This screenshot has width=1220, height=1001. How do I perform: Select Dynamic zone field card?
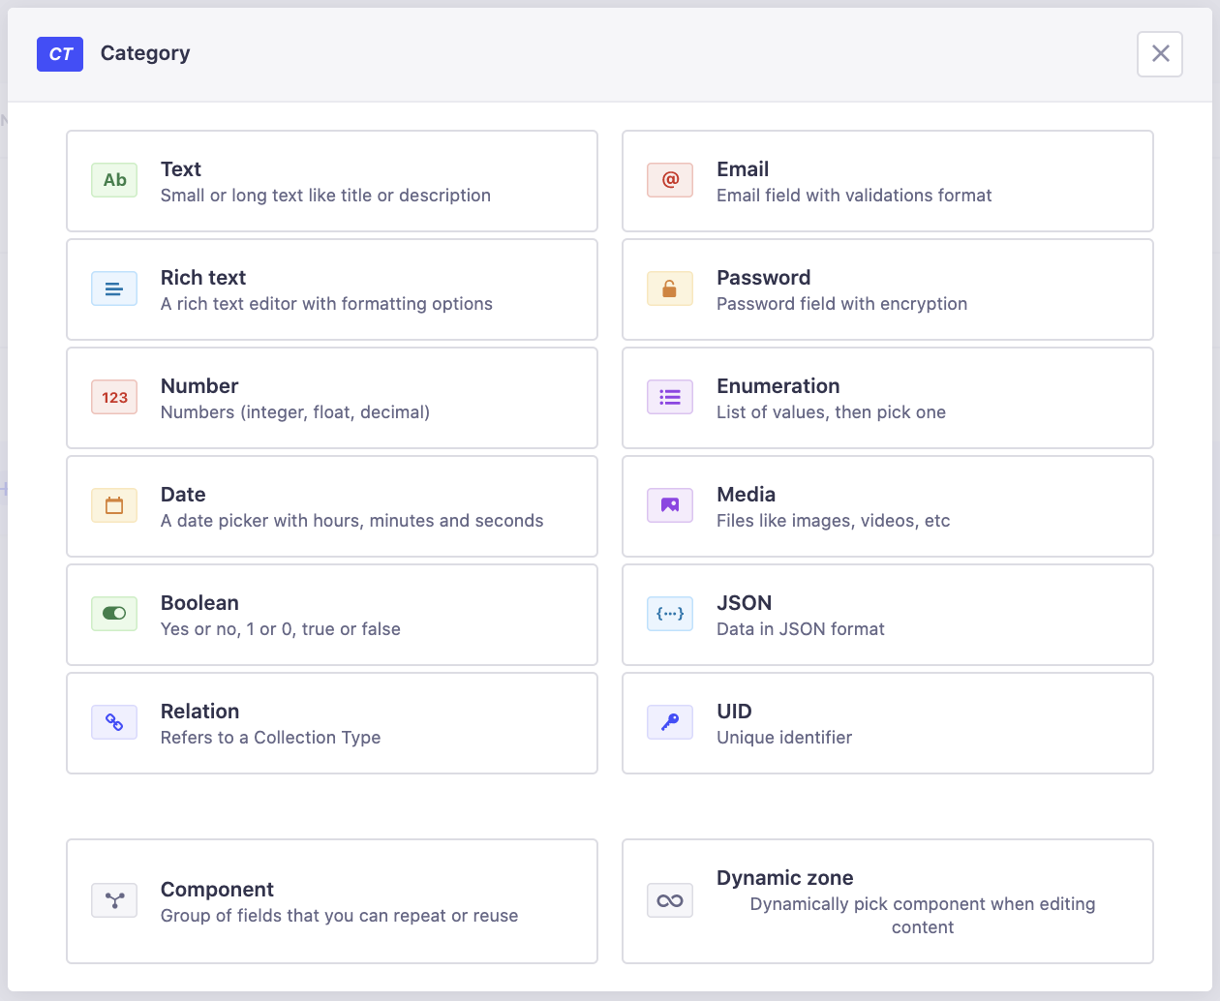887,901
